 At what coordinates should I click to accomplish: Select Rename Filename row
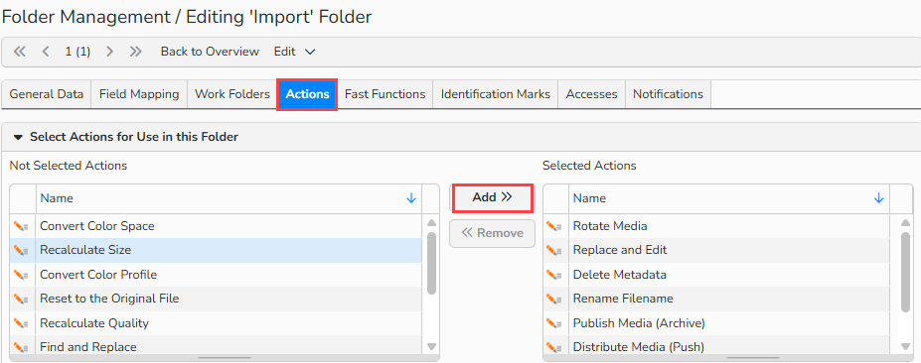coord(716,300)
